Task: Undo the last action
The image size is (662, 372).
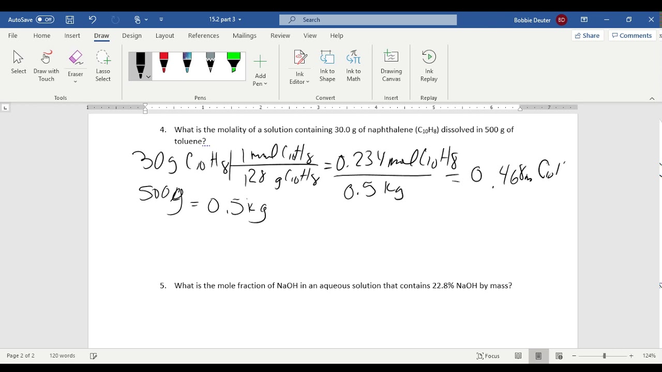Action: [x=93, y=20]
